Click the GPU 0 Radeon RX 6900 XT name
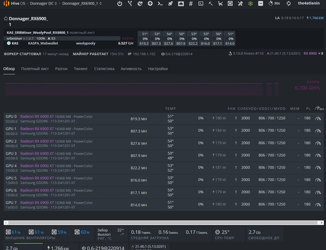 (x=37, y=117)
